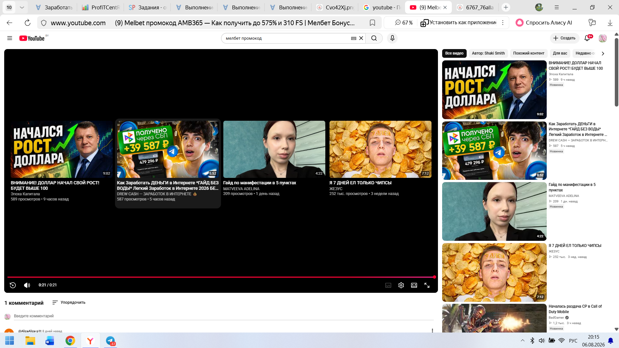Open sidebar channel MATVEEVA ADELINA

(564, 196)
